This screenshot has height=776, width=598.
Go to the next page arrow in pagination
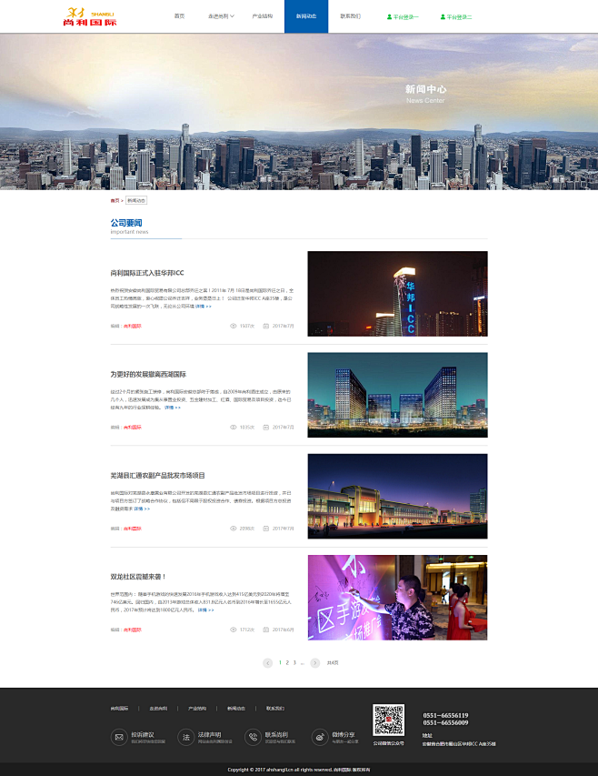(x=314, y=663)
